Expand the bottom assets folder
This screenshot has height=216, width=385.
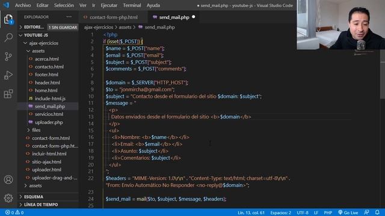35,185
